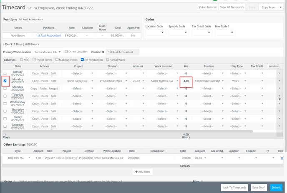This screenshot has width=287, height=193.
Task: Click the Video Tutorial button
Action: pyautogui.click(x=207, y=7)
